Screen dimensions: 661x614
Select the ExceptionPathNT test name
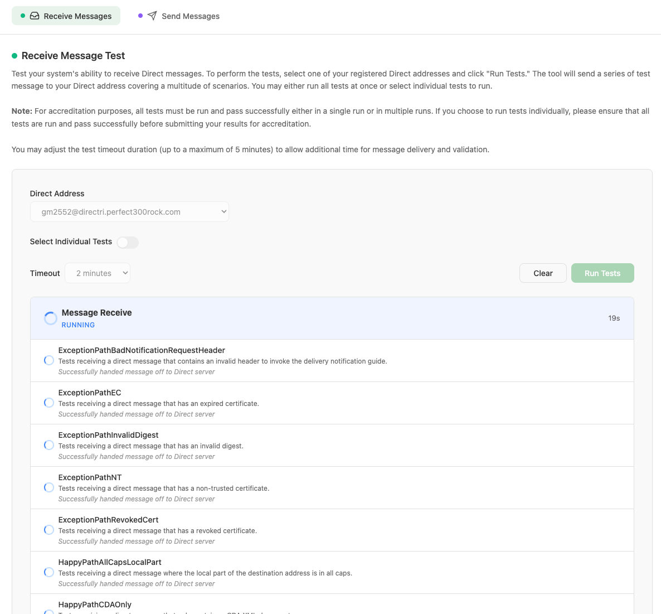click(x=90, y=477)
